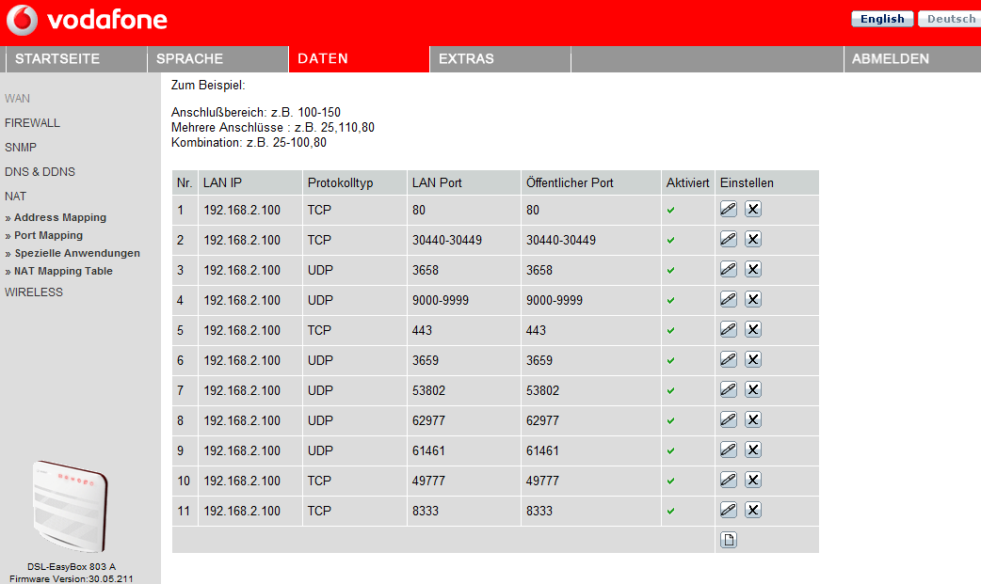This screenshot has width=981, height=584.
Task: Toggle activated checkmark for rule 8
Action: 670,421
